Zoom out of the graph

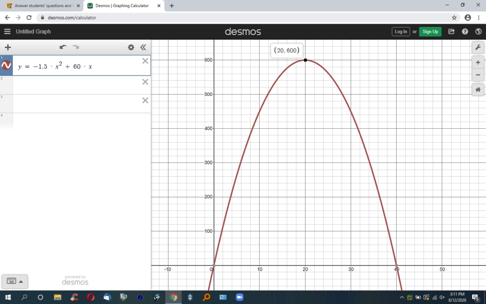coord(478,75)
